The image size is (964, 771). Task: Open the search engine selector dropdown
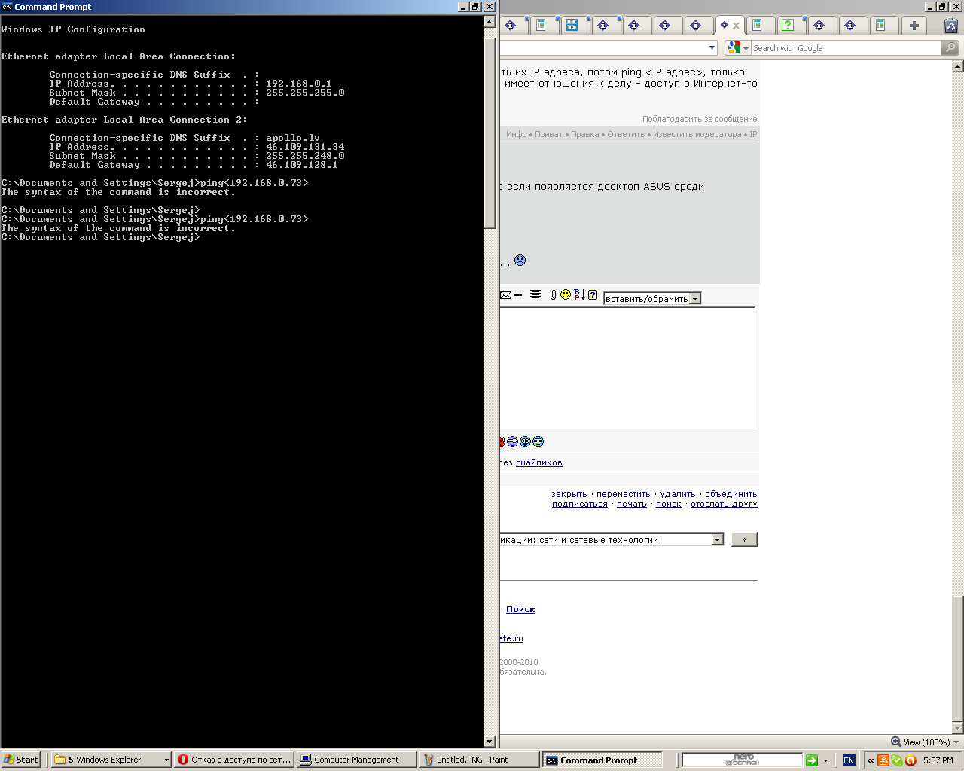tap(737, 48)
